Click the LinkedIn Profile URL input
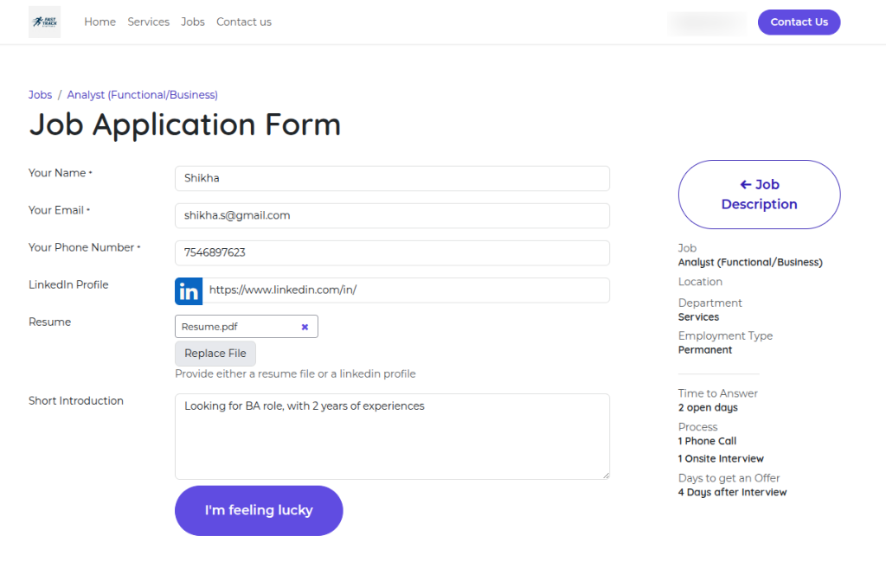The height and width of the screenshot is (587, 886). [405, 290]
